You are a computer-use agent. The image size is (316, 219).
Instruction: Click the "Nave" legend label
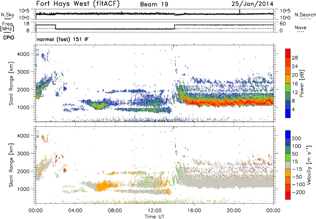tap(300, 27)
